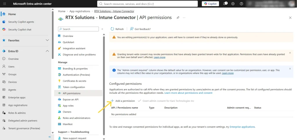Viewport: 297px width, 140px height.
Task: Open Expose an API
Action: [x=70, y=100]
